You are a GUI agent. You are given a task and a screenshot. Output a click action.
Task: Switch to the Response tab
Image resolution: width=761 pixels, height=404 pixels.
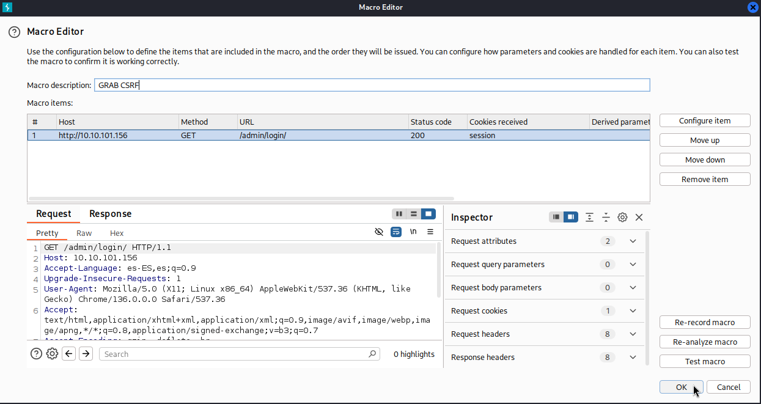pyautogui.click(x=110, y=214)
